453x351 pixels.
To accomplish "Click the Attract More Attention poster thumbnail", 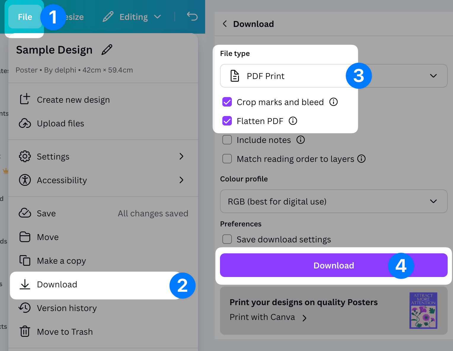I will coord(423,310).
